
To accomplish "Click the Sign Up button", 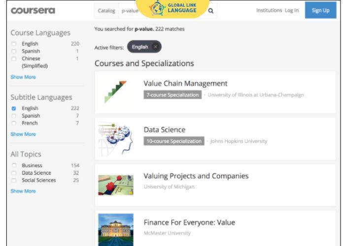I will click(320, 10).
